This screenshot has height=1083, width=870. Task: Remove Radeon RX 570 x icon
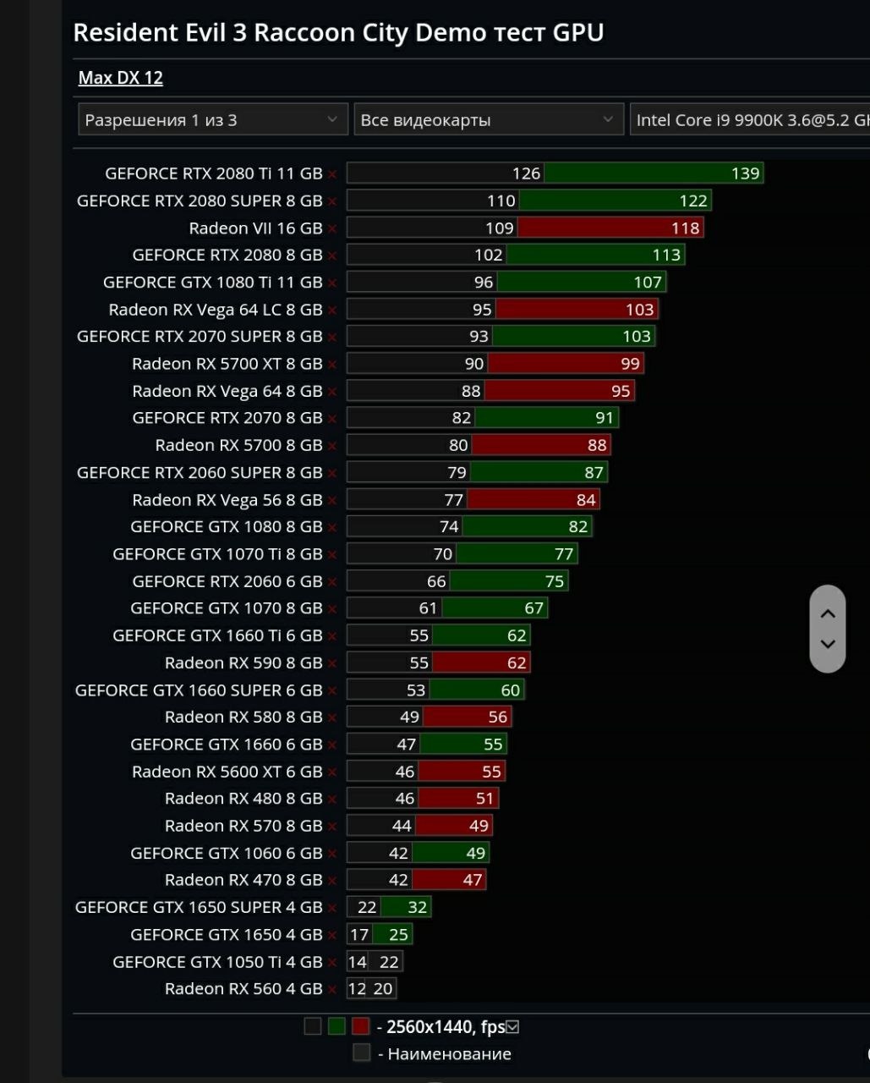332,827
